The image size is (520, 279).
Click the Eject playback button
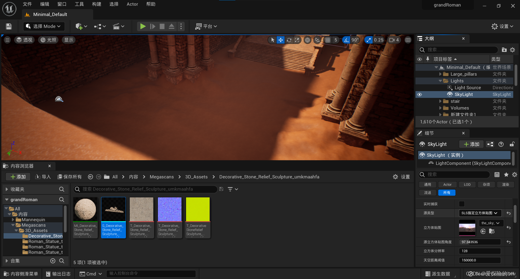tap(171, 26)
